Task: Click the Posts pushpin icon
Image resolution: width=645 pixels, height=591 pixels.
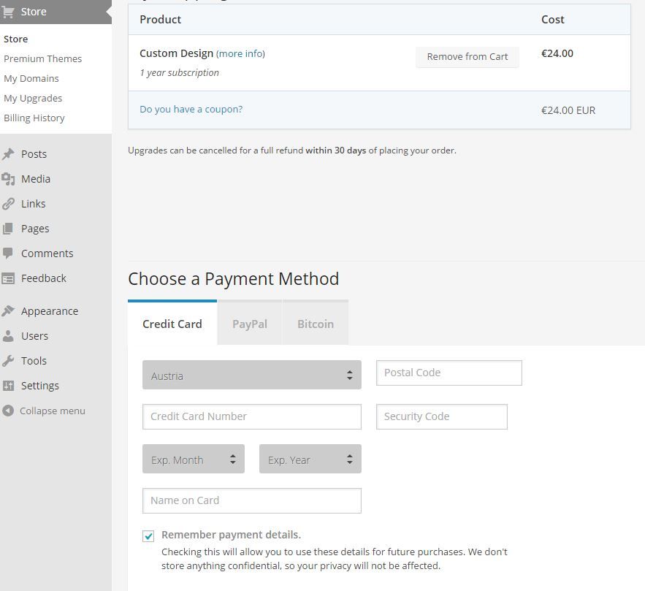Action: pyautogui.click(x=8, y=154)
